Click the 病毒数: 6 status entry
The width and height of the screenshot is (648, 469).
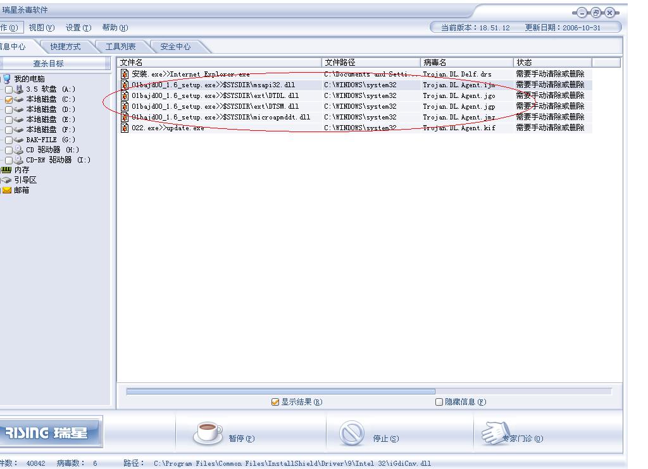point(77,463)
